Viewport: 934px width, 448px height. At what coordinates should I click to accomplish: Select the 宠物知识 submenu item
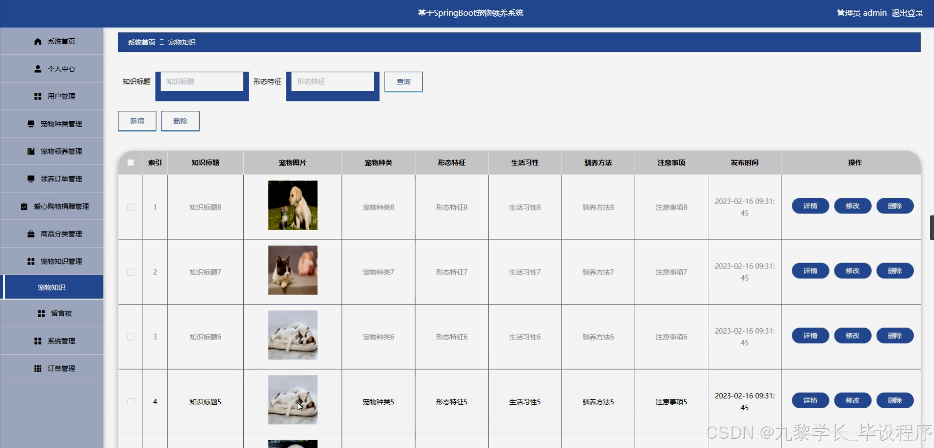coord(52,287)
